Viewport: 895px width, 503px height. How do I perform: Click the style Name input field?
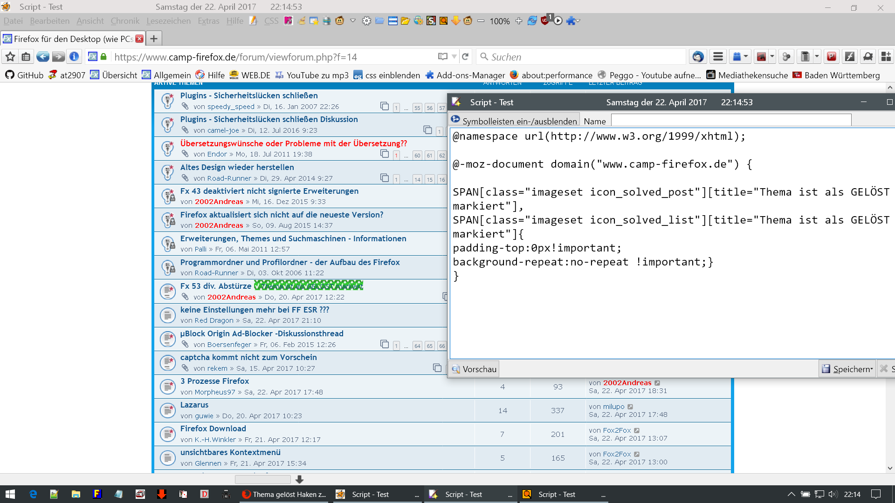pyautogui.click(x=730, y=121)
